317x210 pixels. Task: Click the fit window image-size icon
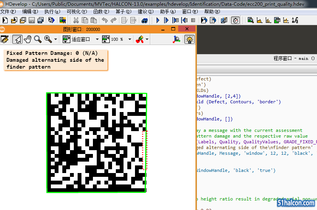coord(66,39)
